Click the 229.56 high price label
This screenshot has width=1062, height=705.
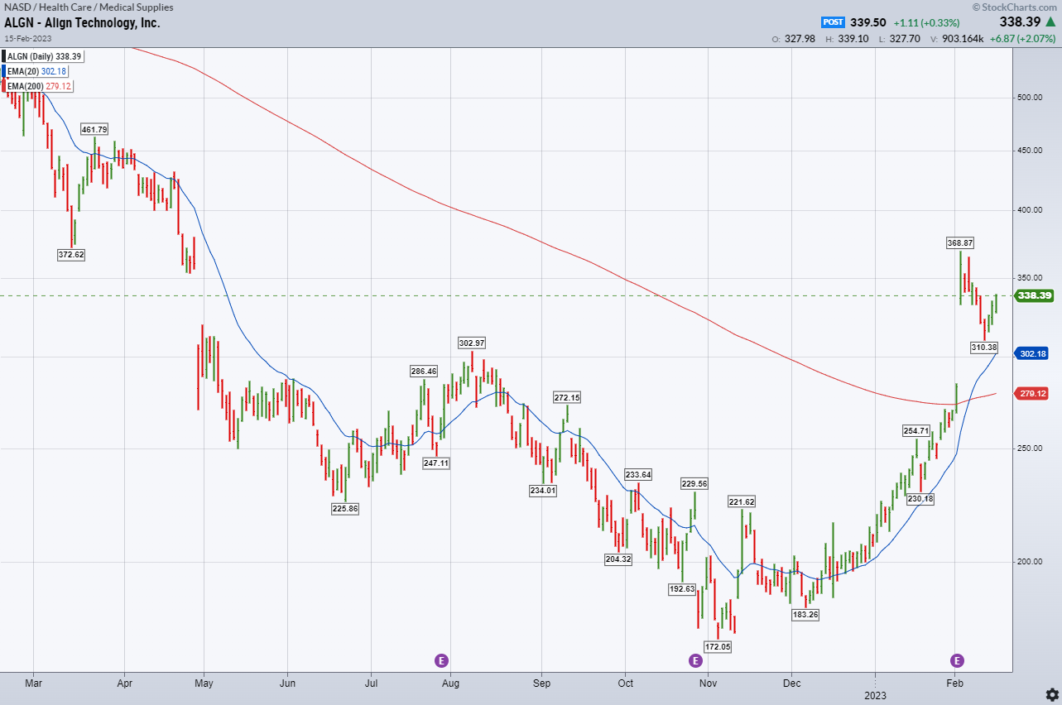pyautogui.click(x=694, y=483)
